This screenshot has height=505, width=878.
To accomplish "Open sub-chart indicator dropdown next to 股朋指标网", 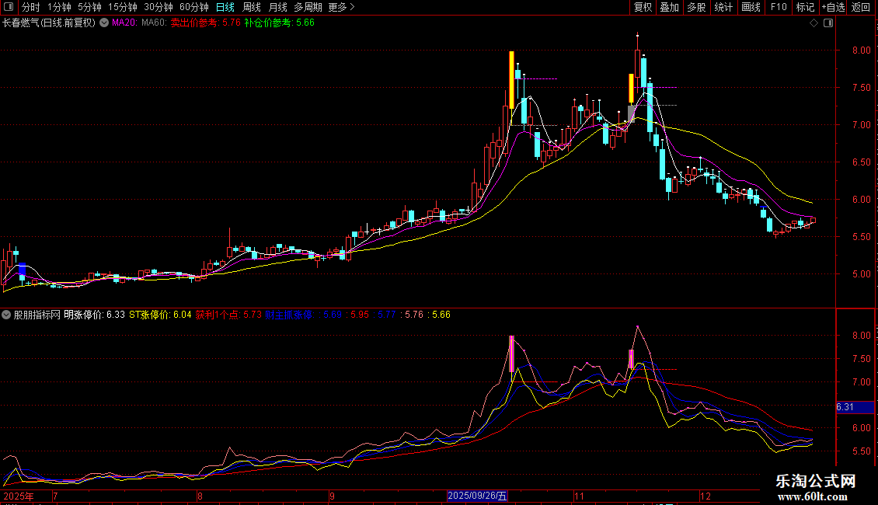I will click(x=6, y=315).
